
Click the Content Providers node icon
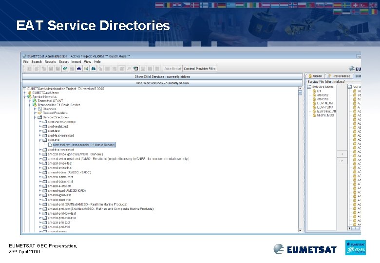[x=40, y=113]
